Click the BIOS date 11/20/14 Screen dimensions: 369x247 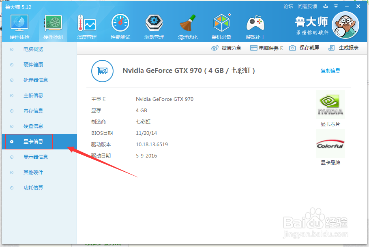[146, 133]
